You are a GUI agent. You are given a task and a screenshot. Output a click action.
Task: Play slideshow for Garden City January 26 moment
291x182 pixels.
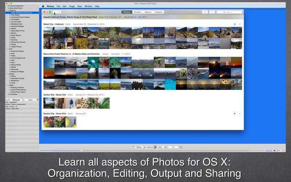pyautogui.click(x=235, y=114)
